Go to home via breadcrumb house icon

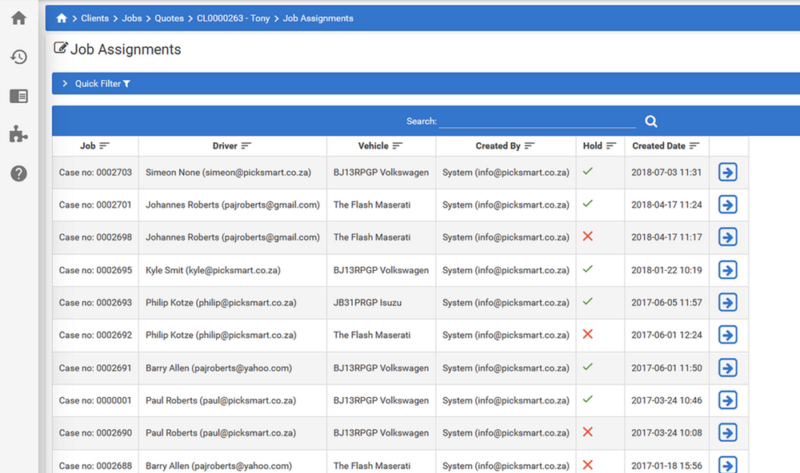tap(62, 18)
